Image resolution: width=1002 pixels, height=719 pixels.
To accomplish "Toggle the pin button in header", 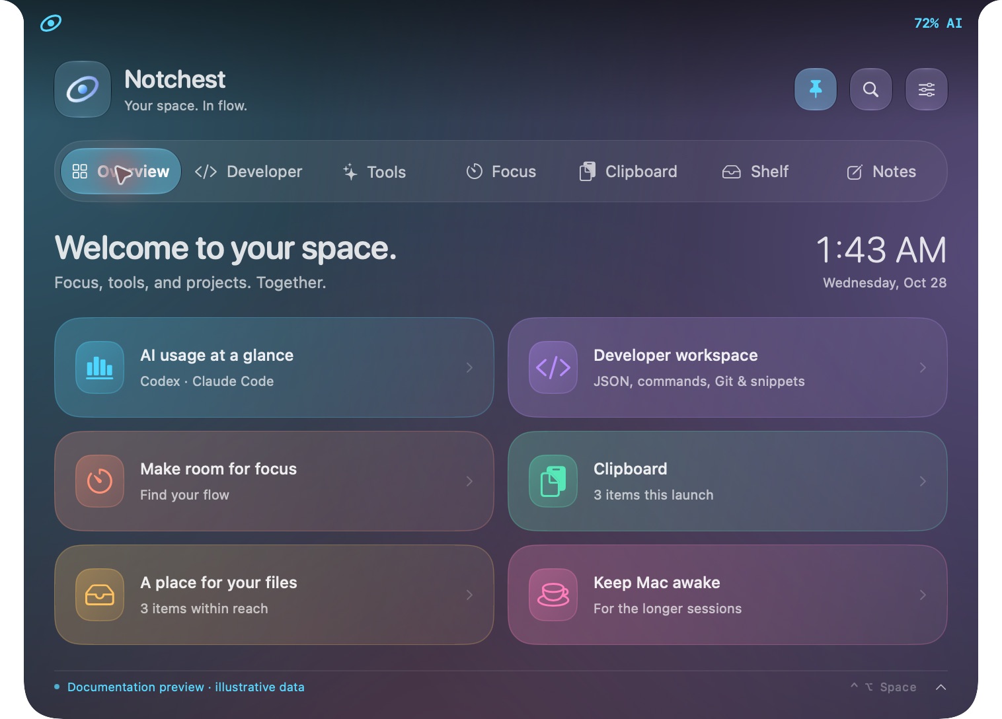I will [816, 89].
